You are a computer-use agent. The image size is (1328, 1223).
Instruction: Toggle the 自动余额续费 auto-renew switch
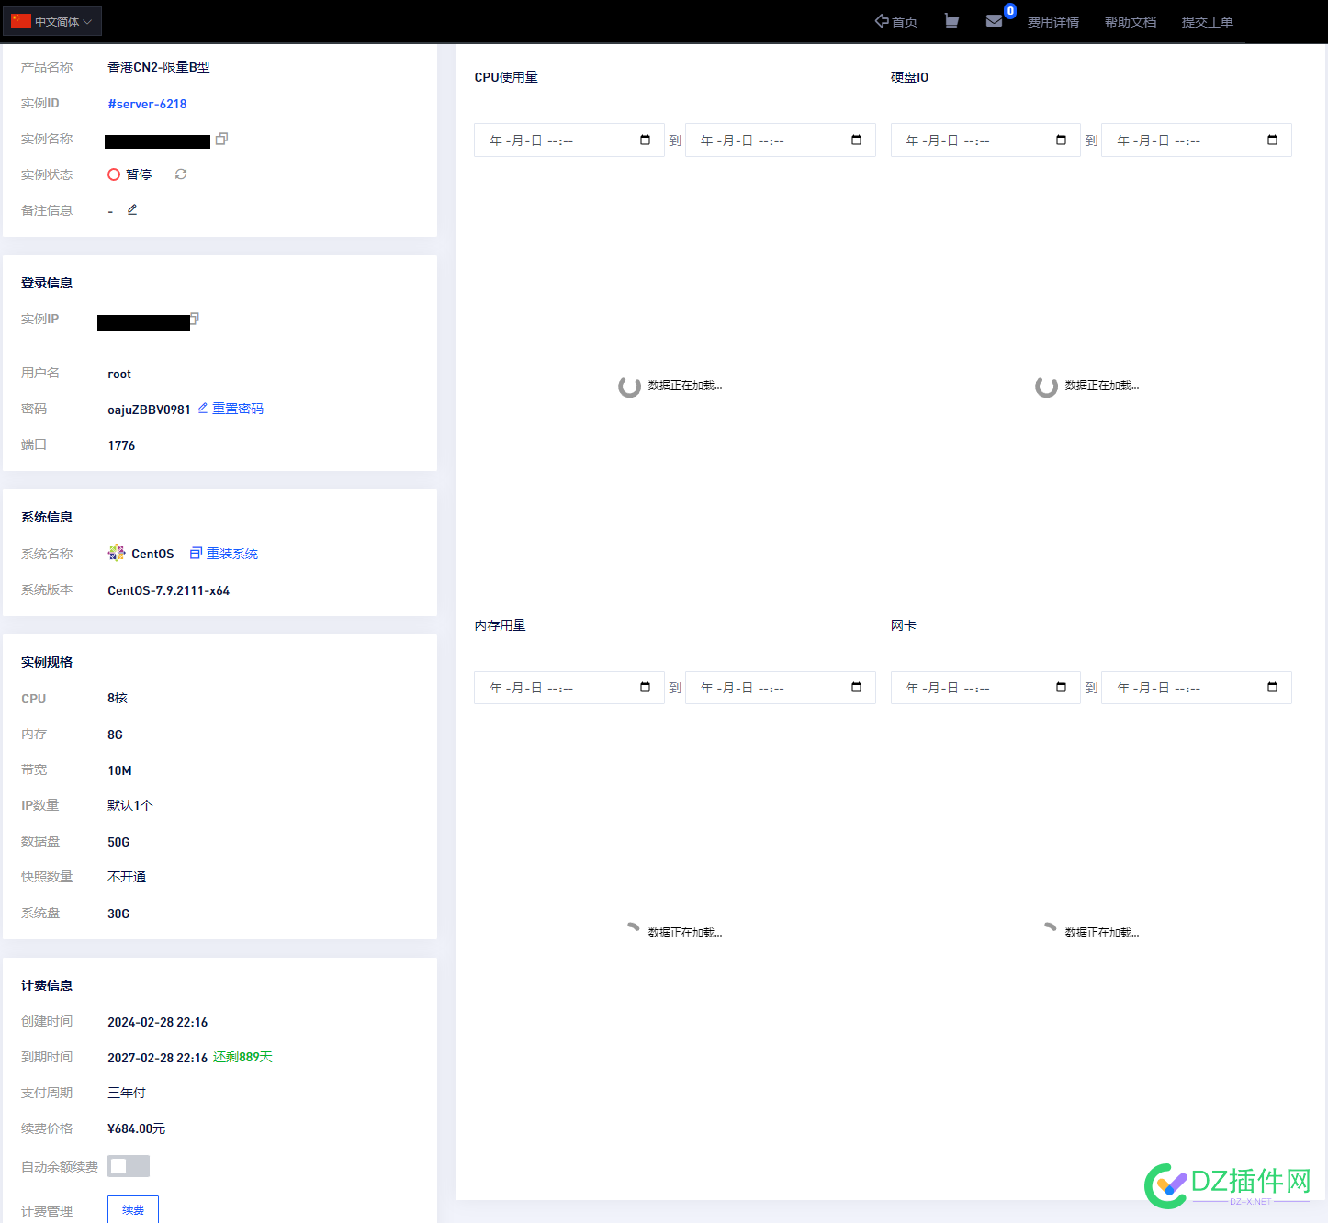click(x=129, y=1166)
